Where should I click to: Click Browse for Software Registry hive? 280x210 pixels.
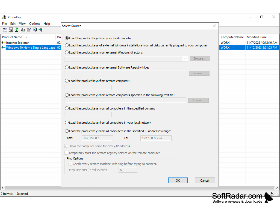click(199, 73)
